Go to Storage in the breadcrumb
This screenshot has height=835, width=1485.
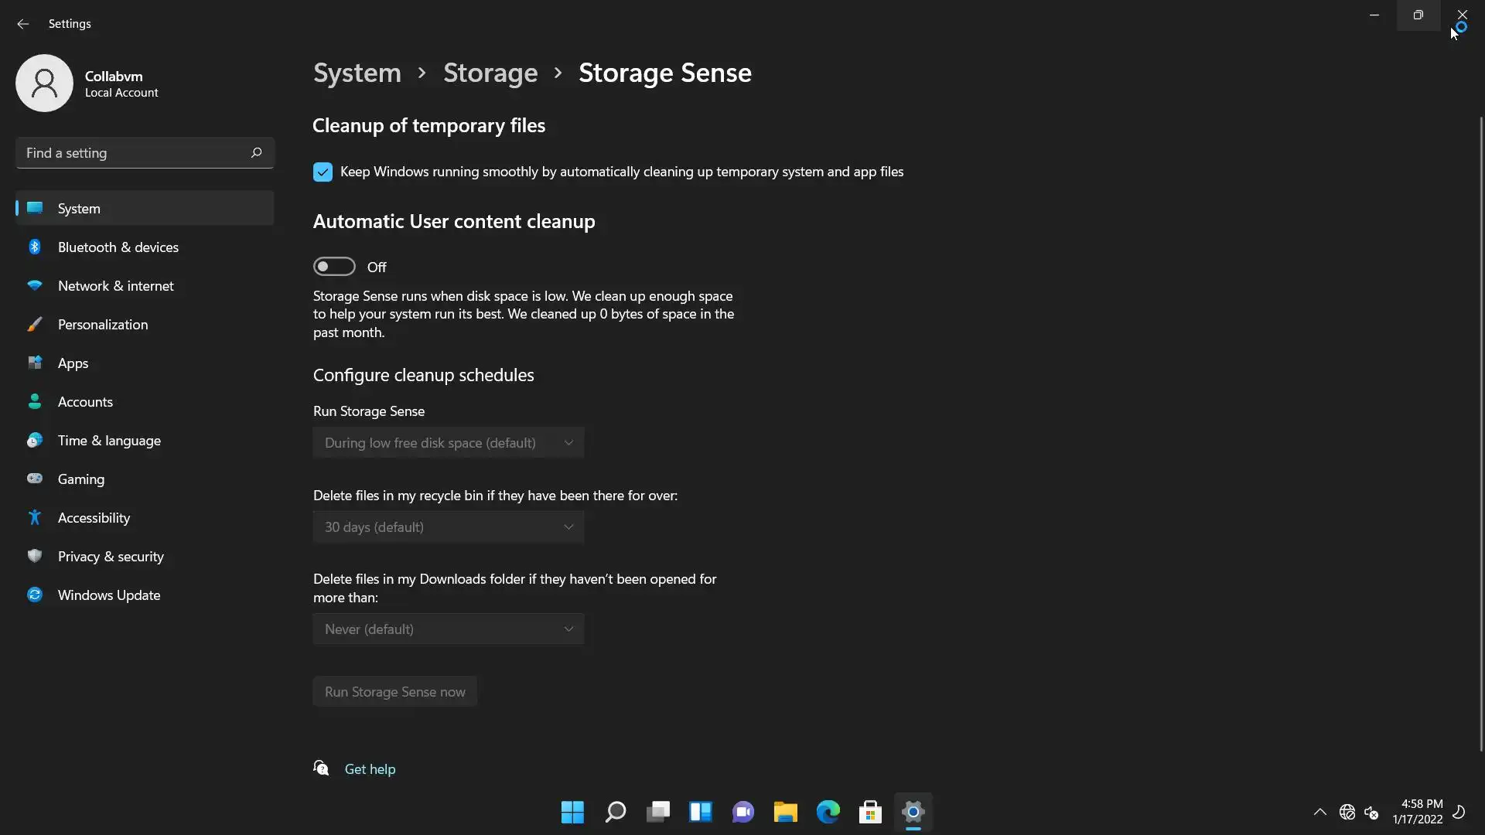click(x=490, y=73)
